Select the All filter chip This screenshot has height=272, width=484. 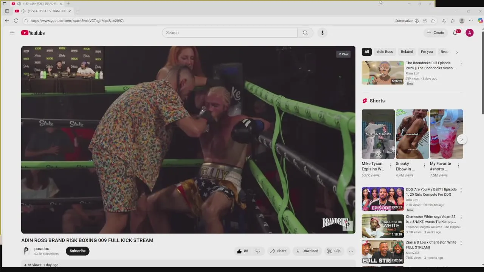tap(367, 52)
